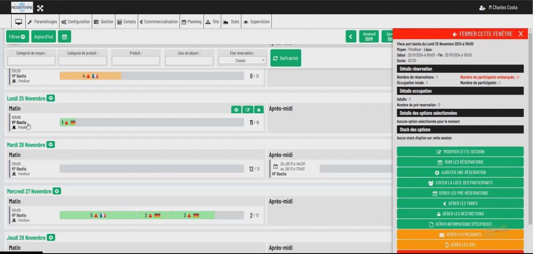
Task: Click GÉRER LES TARIFS
Action: point(460,203)
